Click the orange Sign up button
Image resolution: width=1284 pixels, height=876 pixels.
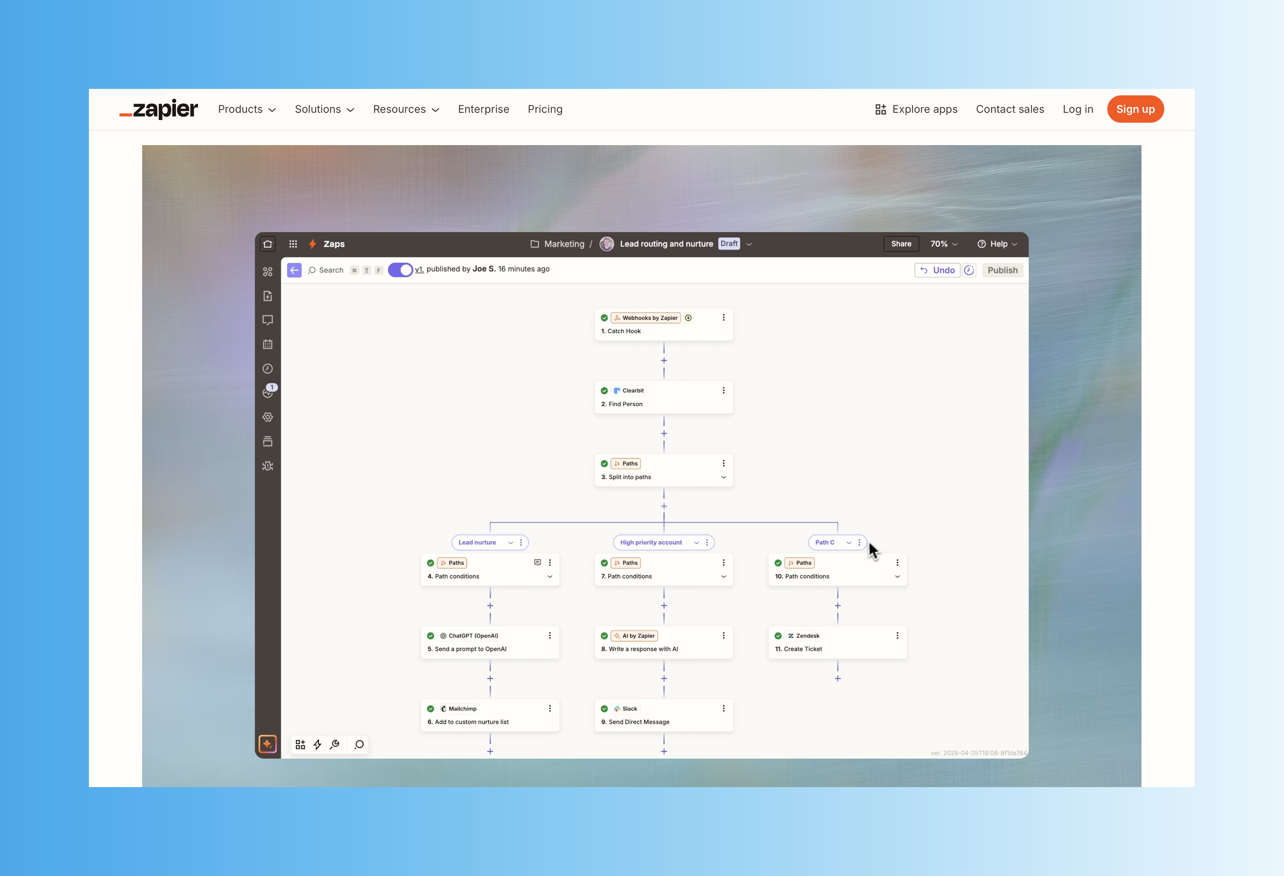coord(1135,109)
